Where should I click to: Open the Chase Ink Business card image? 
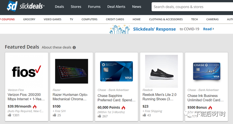[207, 71]
